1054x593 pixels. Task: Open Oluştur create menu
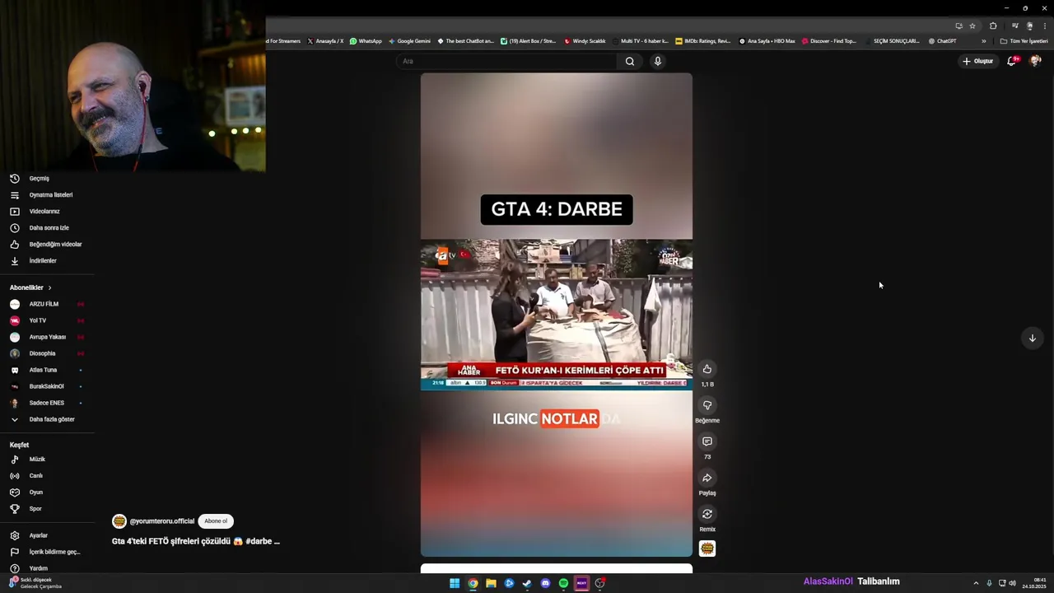tap(978, 61)
